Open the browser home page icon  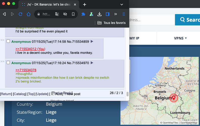point(29,14)
